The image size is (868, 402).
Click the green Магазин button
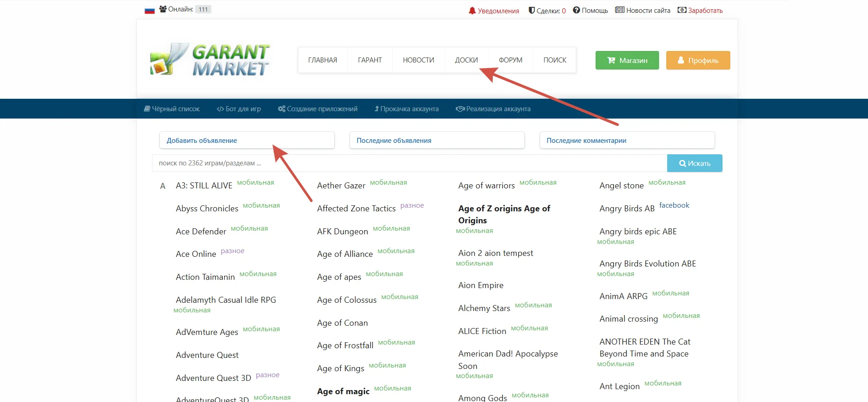[627, 60]
